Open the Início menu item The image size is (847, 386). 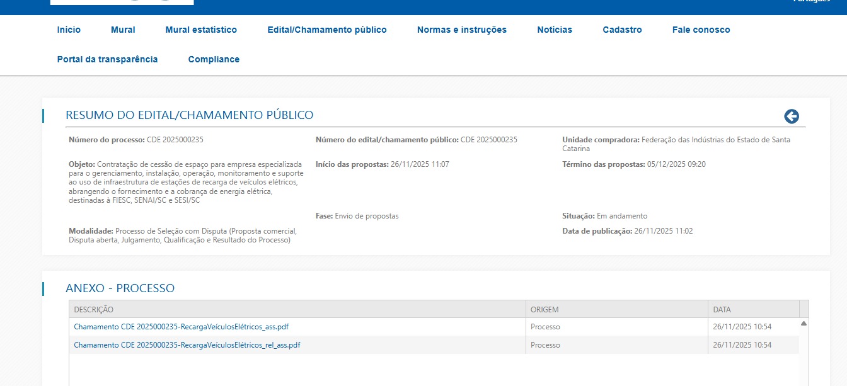point(69,30)
